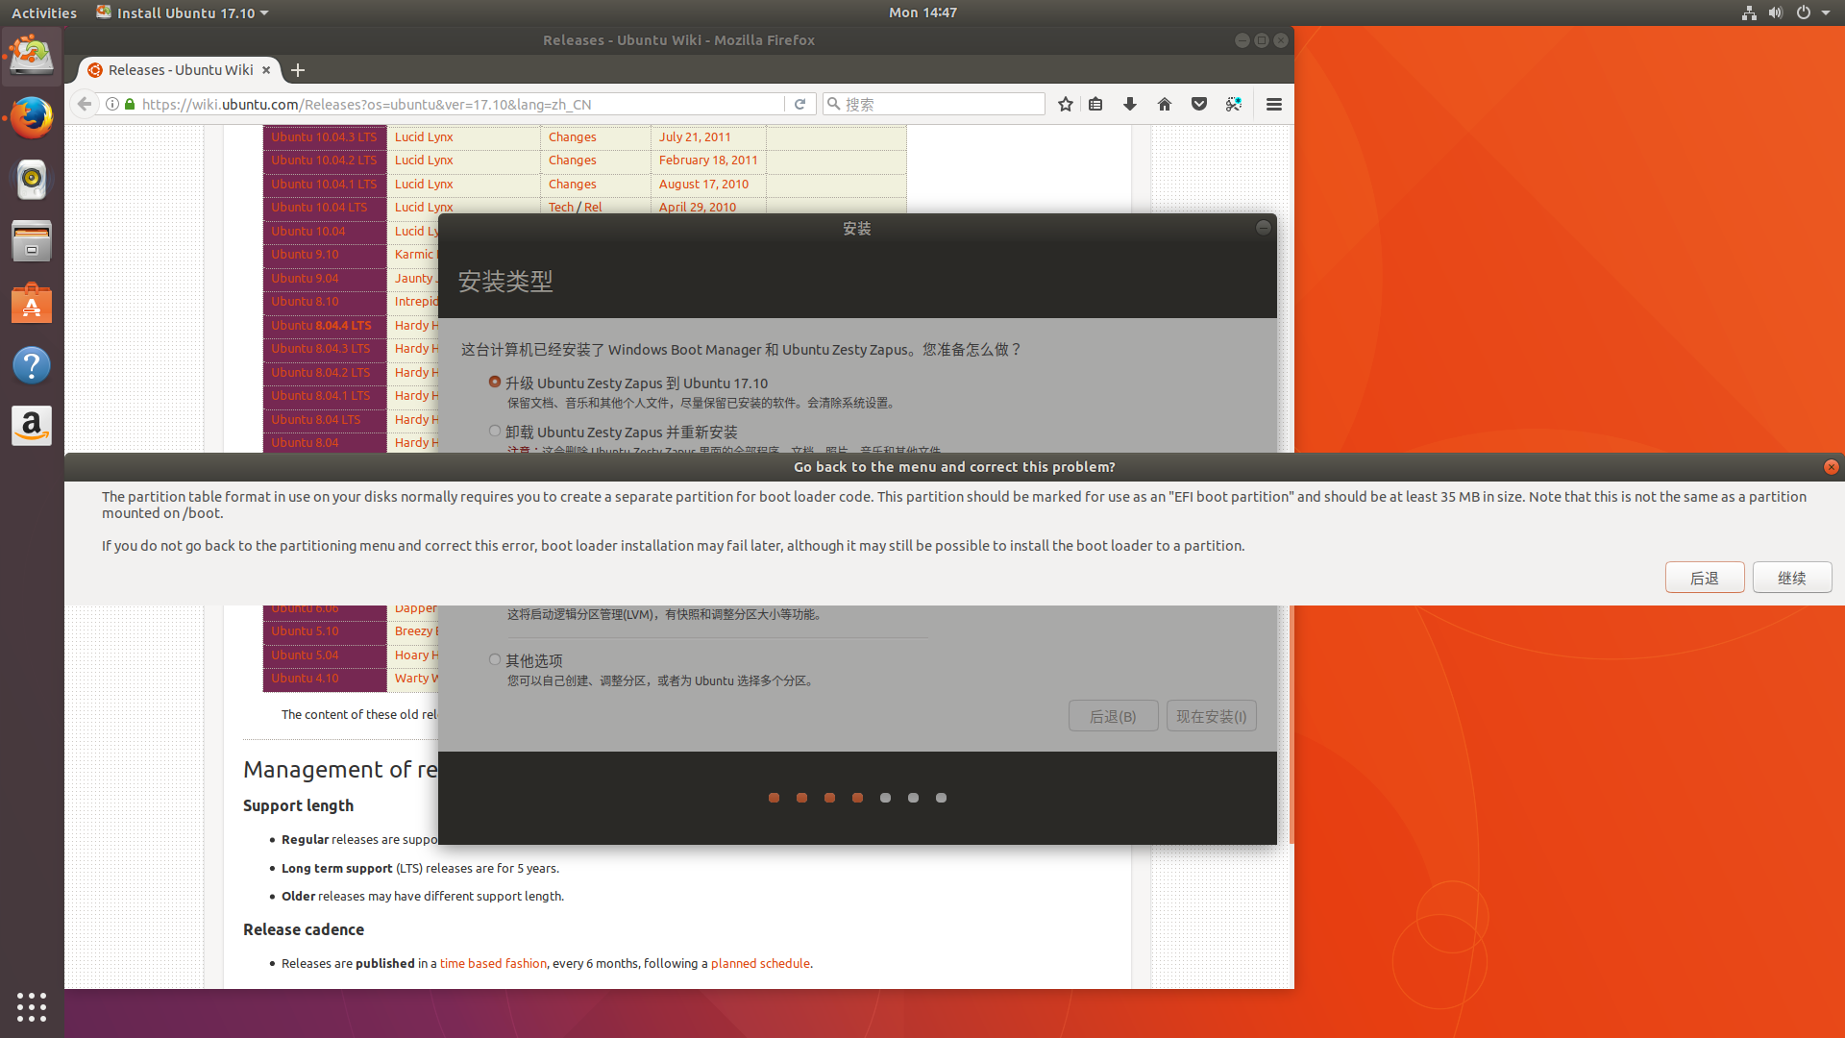Open Firefox downloads arrow
1845x1038 pixels.
(x=1130, y=104)
